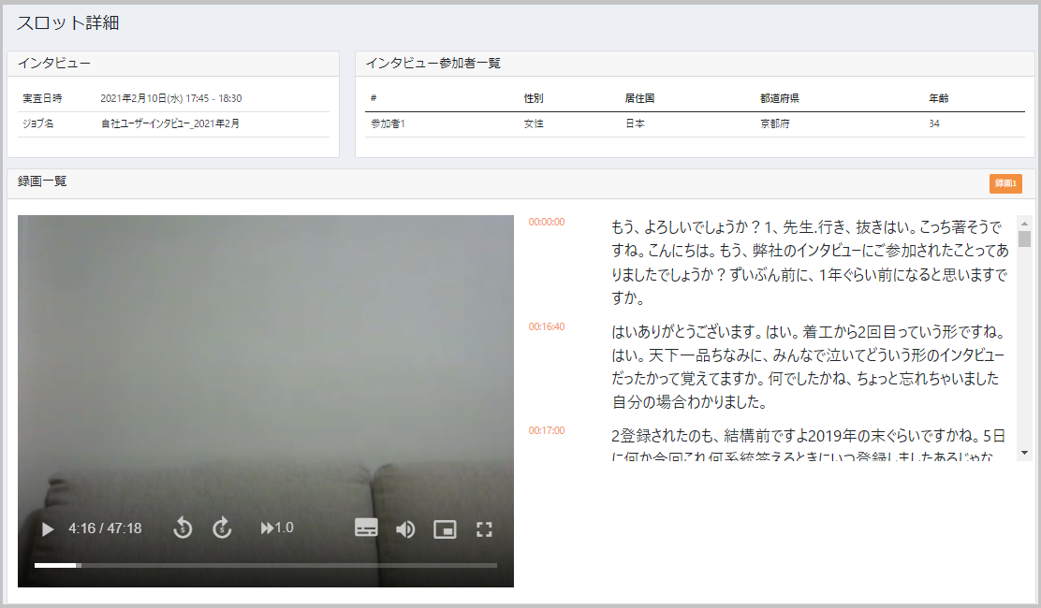
Task: Play the interview video
Action: [47, 528]
